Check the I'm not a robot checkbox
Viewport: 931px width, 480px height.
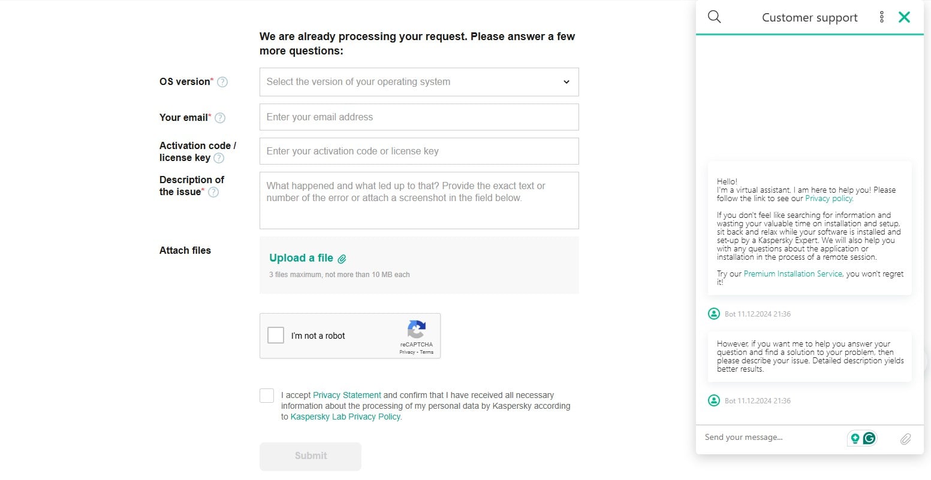275,335
